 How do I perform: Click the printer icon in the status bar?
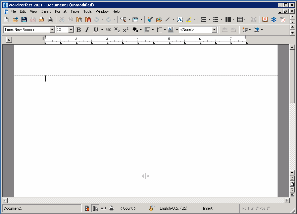[x=111, y=208]
